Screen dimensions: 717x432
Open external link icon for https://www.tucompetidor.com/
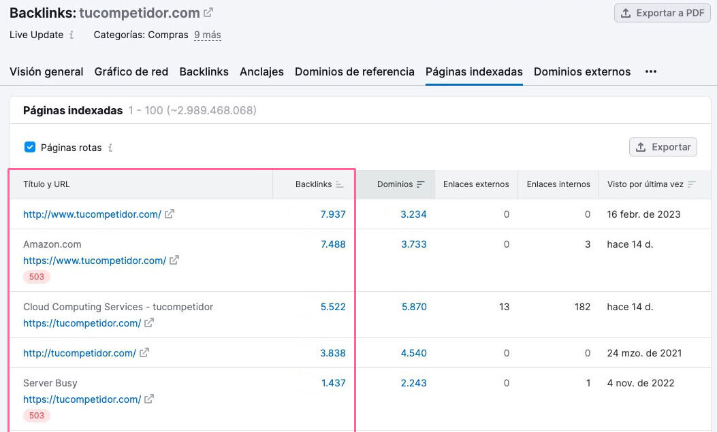click(174, 260)
